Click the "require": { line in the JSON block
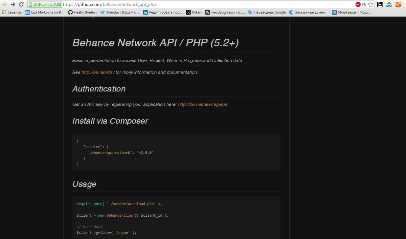The image size is (406, 239). coord(96,147)
